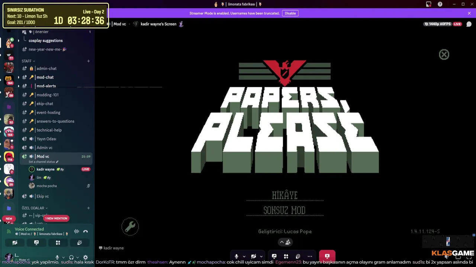Click share screen in stream control bar

tap(274, 256)
